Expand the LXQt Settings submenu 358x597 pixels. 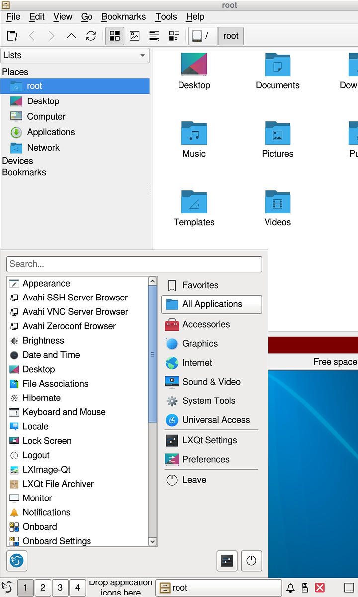(209, 440)
